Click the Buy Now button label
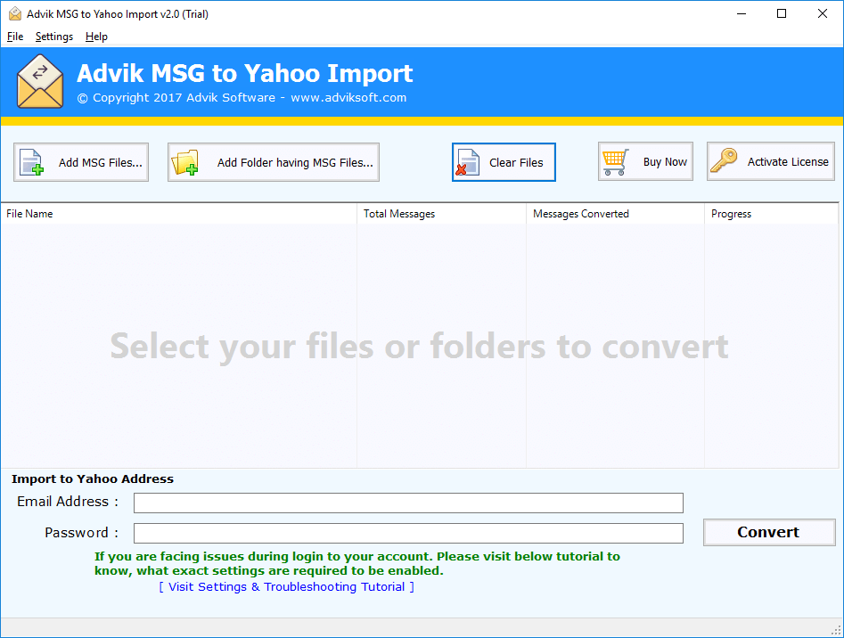844x638 pixels. pos(665,162)
